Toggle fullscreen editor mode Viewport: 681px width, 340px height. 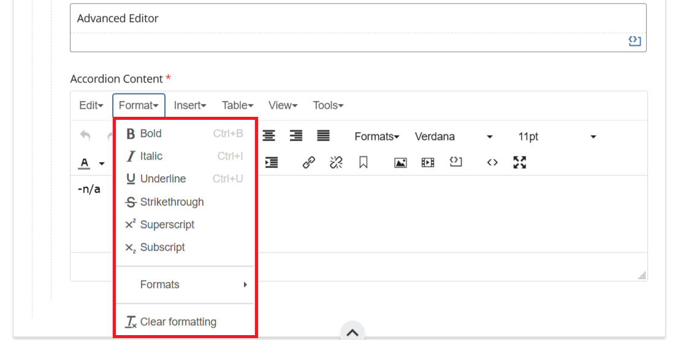pyautogui.click(x=520, y=163)
